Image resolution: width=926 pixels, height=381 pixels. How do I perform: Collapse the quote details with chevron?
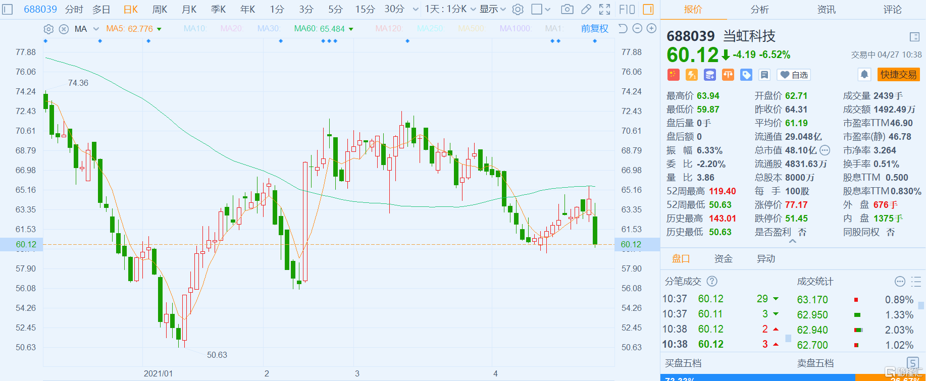pos(793,241)
